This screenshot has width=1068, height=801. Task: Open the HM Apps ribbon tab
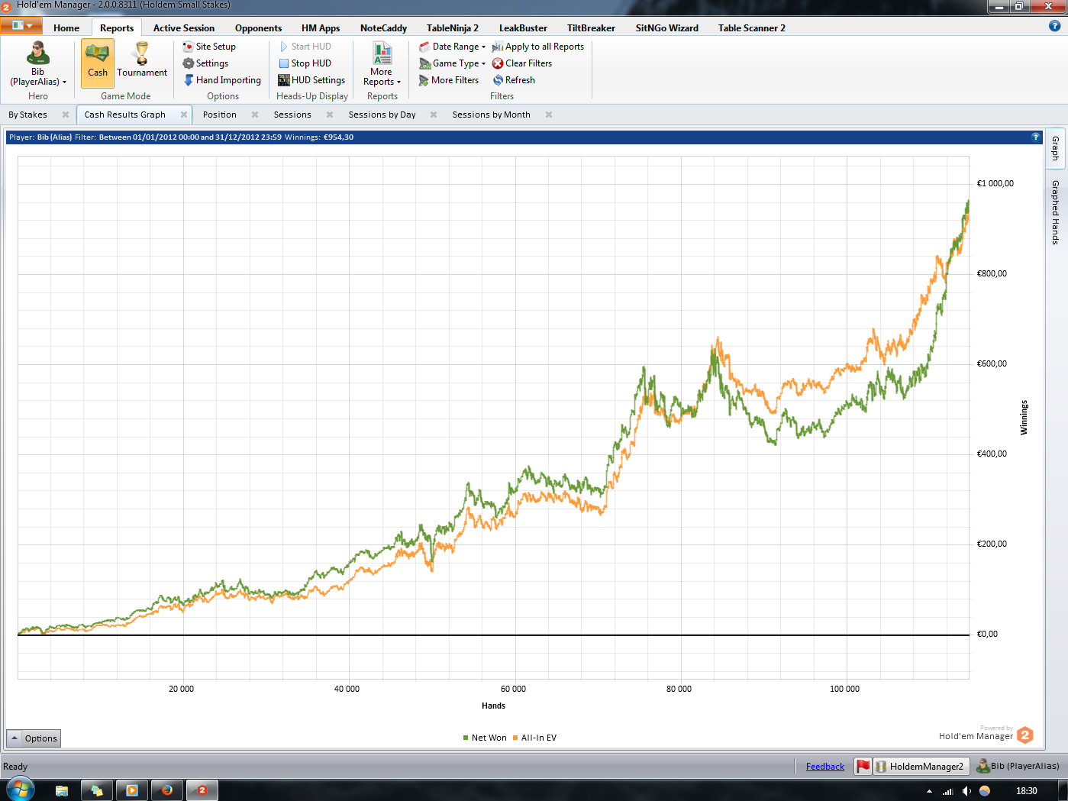coord(321,28)
